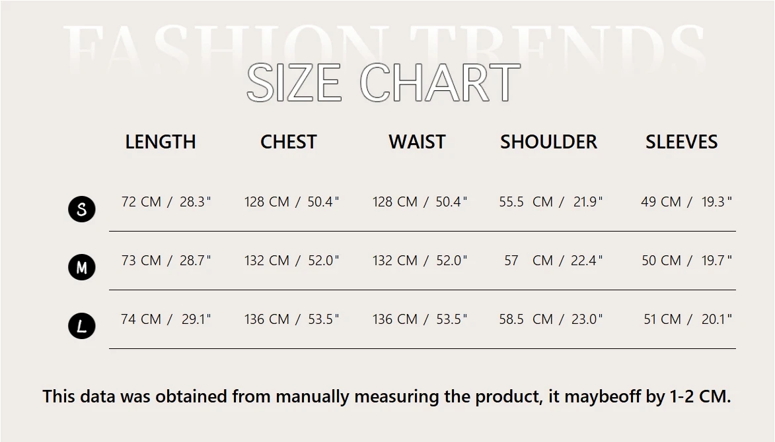Click the 55.5 CM shoulder value
The width and height of the screenshot is (775, 442).
550,202
